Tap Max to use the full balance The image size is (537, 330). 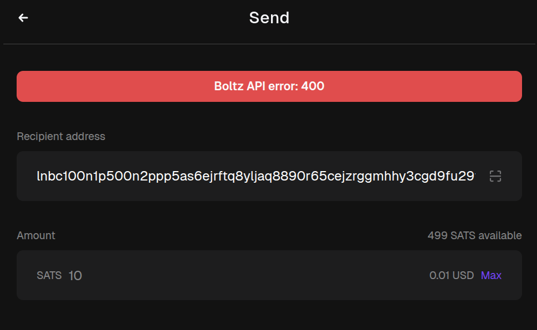click(x=491, y=275)
